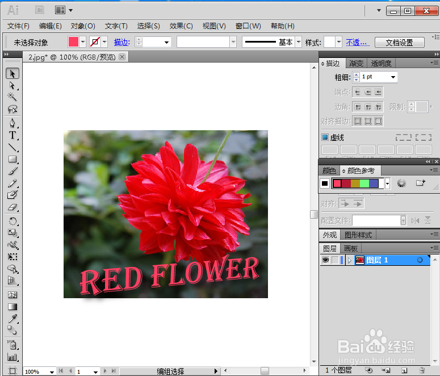Open the 粗细 1 pt weight dropdown
This screenshot has height=376, width=440.
(x=393, y=77)
